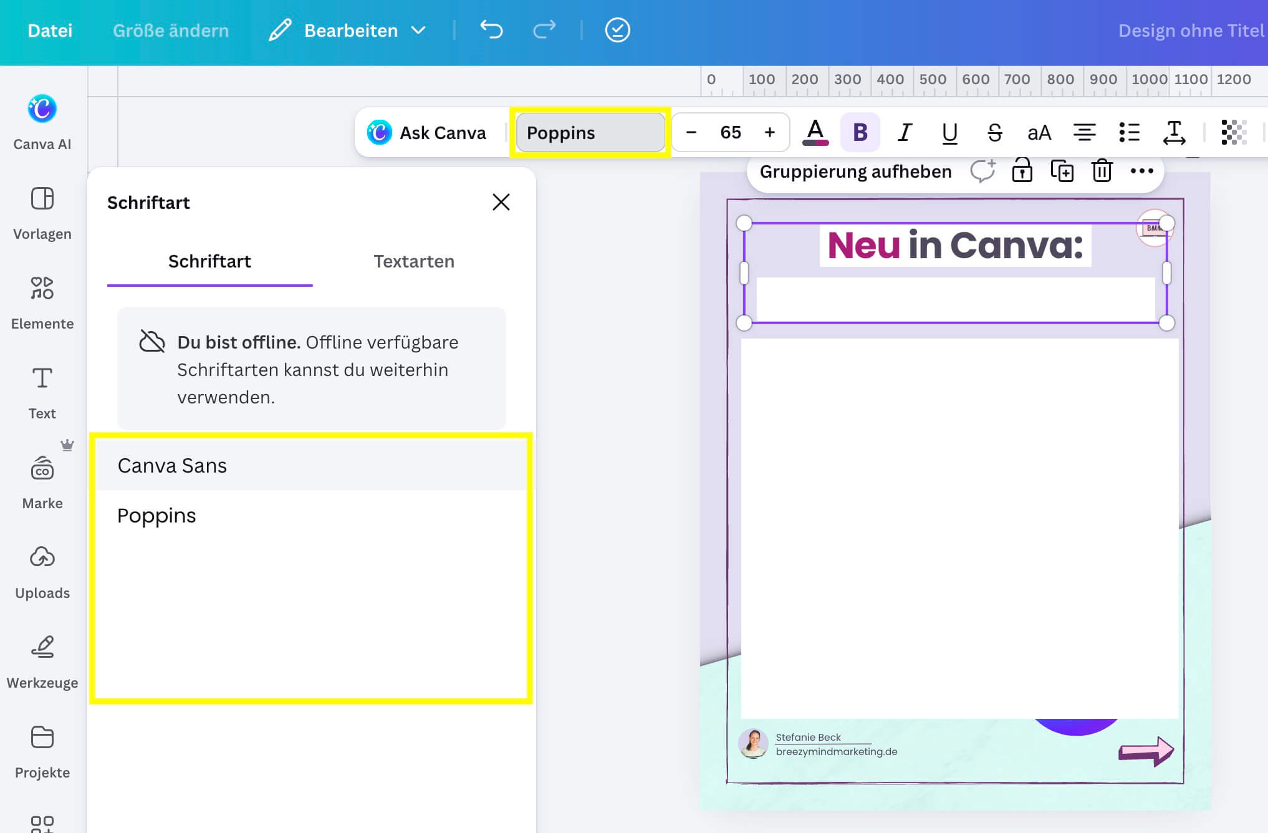Click the undo arrow icon

491,30
